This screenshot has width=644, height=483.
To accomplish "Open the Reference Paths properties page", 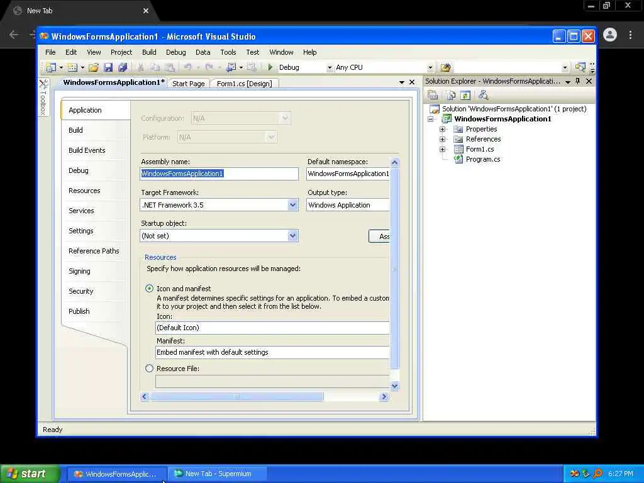I will tap(94, 251).
